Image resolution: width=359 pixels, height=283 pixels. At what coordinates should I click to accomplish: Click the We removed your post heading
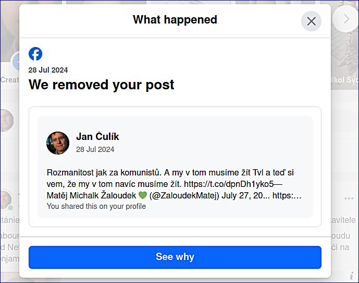(x=101, y=85)
